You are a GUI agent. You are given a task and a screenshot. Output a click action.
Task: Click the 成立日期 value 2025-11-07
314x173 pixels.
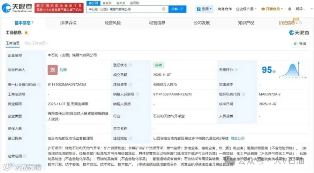click(162, 75)
